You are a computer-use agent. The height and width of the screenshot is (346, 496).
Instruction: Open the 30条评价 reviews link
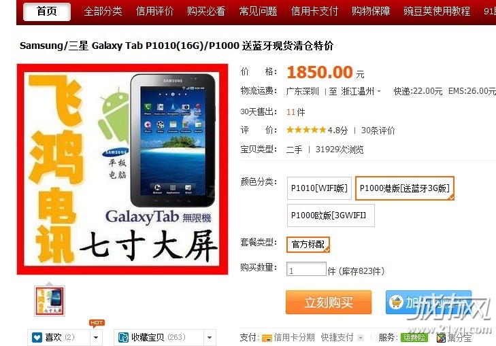pos(378,131)
